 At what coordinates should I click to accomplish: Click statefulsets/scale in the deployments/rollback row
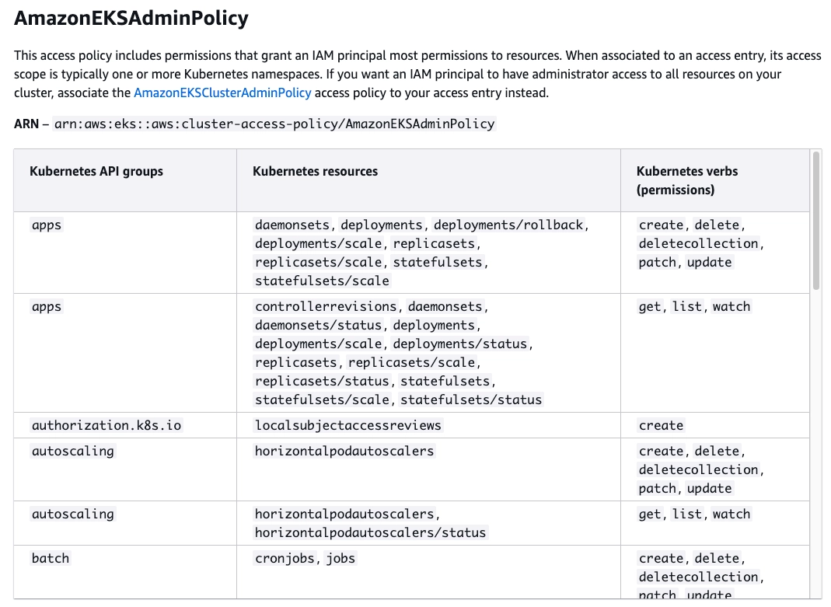(322, 281)
